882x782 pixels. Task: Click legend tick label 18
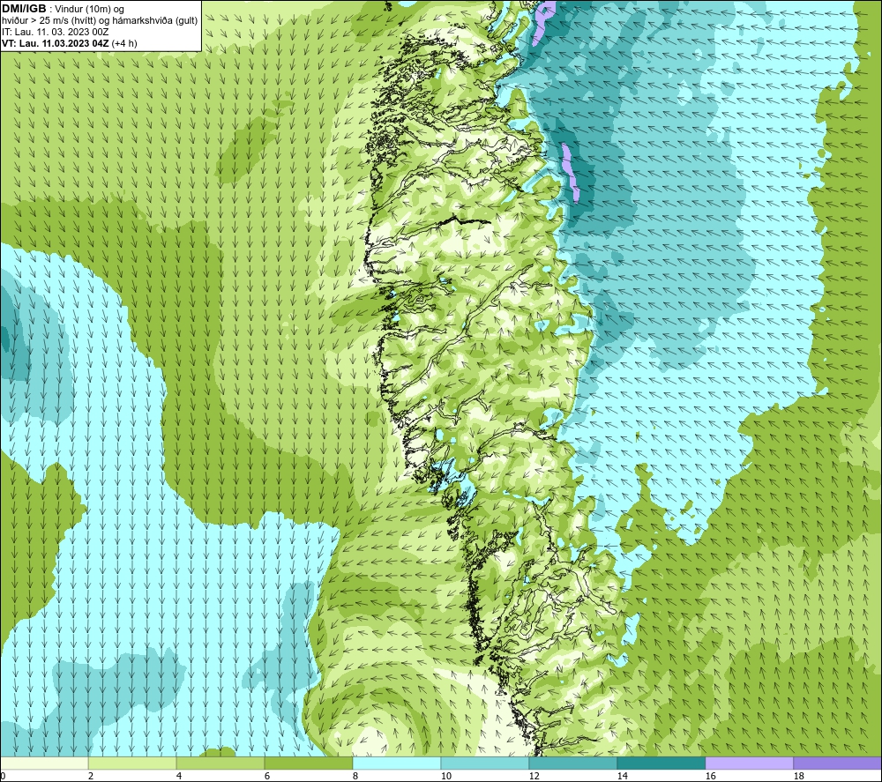click(798, 777)
